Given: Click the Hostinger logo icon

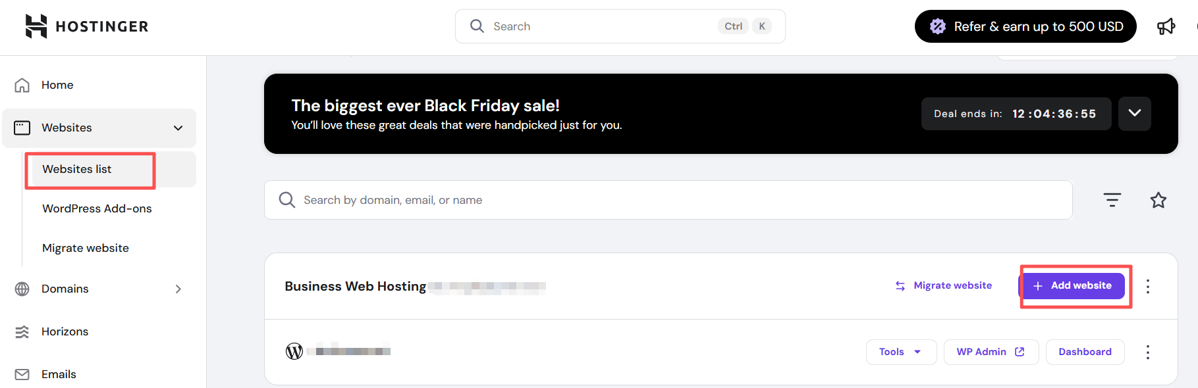Looking at the screenshot, I should [36, 26].
